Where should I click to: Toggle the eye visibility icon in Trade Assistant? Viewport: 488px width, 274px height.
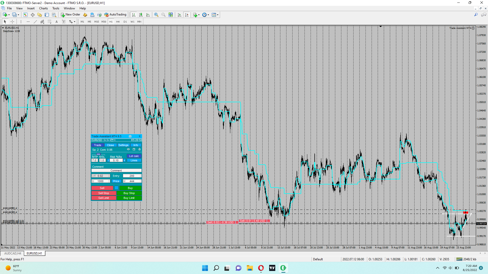coord(128,149)
